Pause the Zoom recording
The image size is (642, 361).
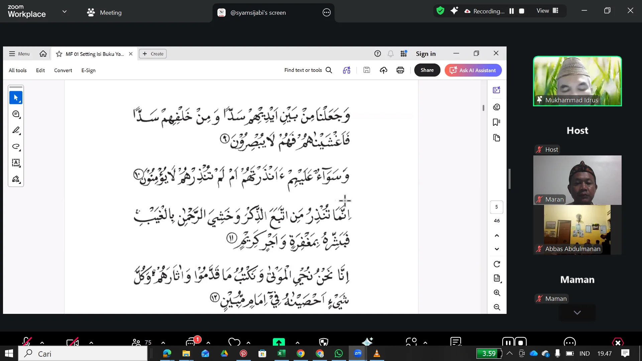pyautogui.click(x=512, y=11)
